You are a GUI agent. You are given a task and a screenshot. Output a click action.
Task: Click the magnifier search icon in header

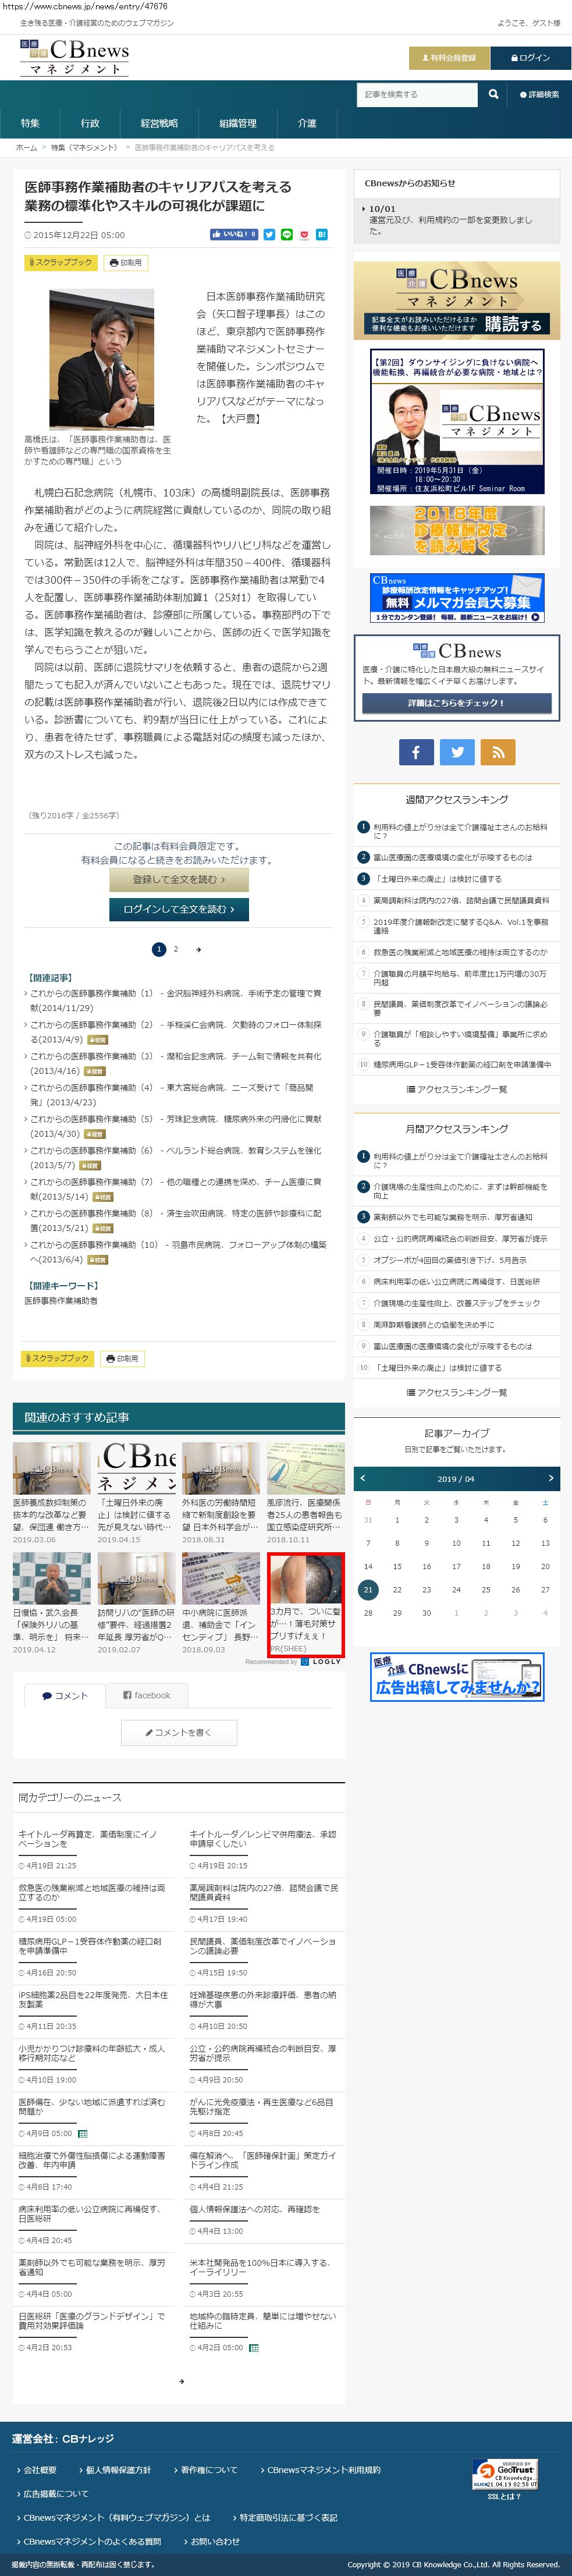[x=493, y=94]
